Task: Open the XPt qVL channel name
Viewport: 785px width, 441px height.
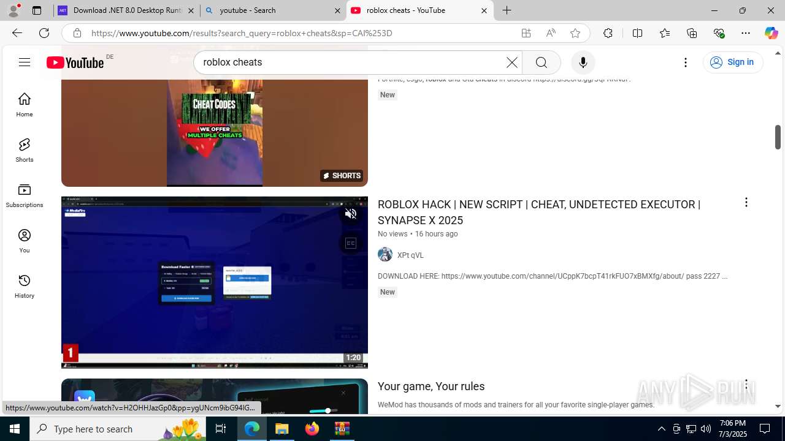Action: pyautogui.click(x=410, y=255)
